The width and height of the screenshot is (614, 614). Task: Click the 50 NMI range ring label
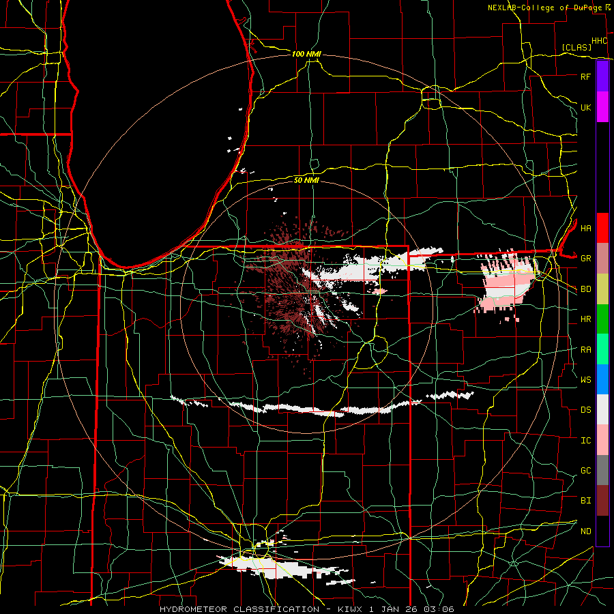click(306, 180)
